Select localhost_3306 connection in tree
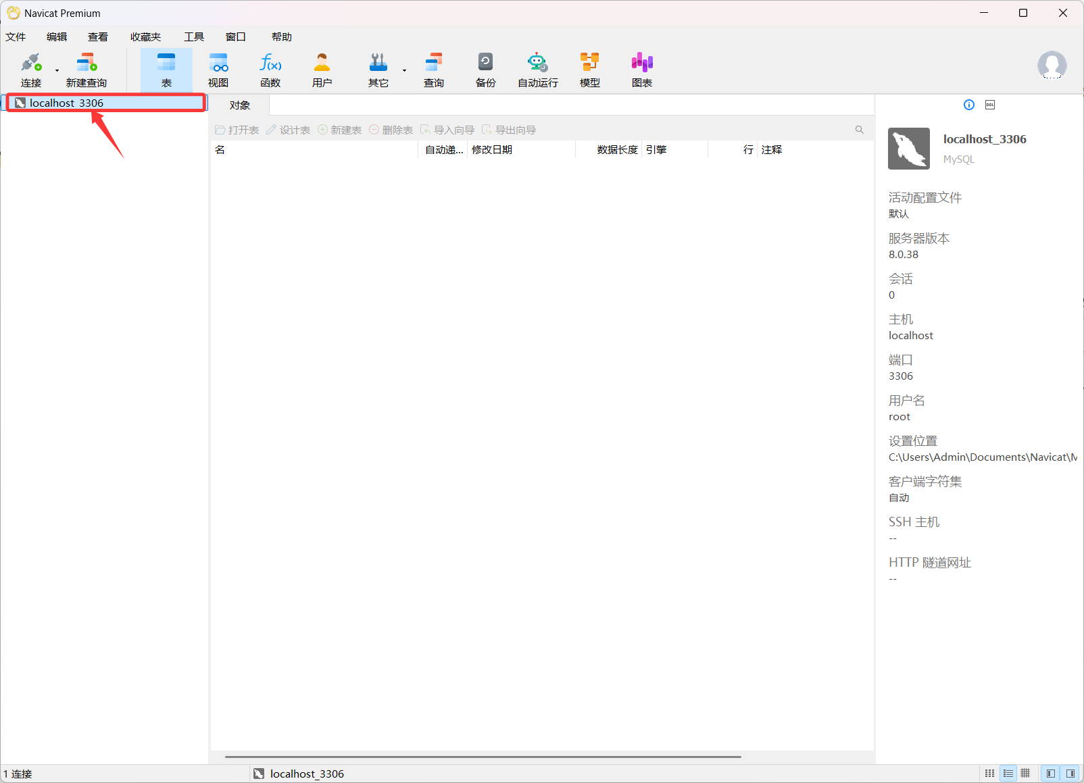The width and height of the screenshot is (1084, 783). [x=105, y=103]
